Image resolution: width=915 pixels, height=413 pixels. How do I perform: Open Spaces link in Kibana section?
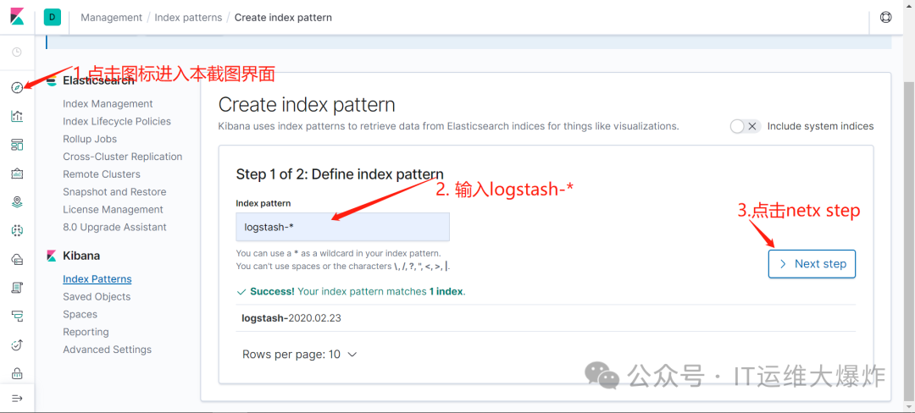[80, 314]
